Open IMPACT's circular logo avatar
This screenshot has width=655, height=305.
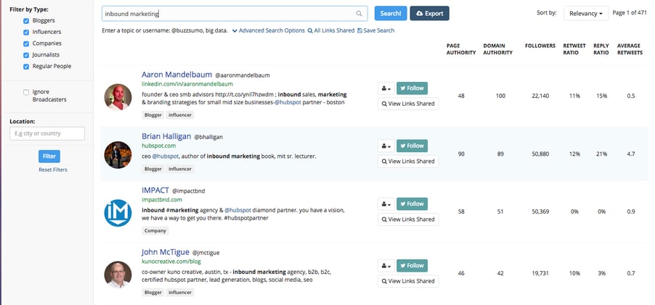click(118, 213)
